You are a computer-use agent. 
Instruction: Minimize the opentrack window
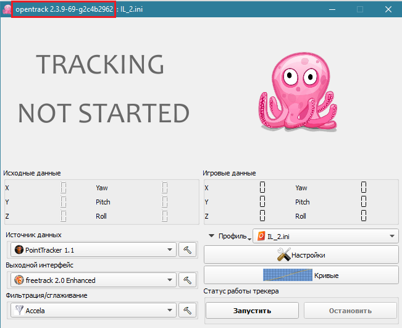(332, 9)
